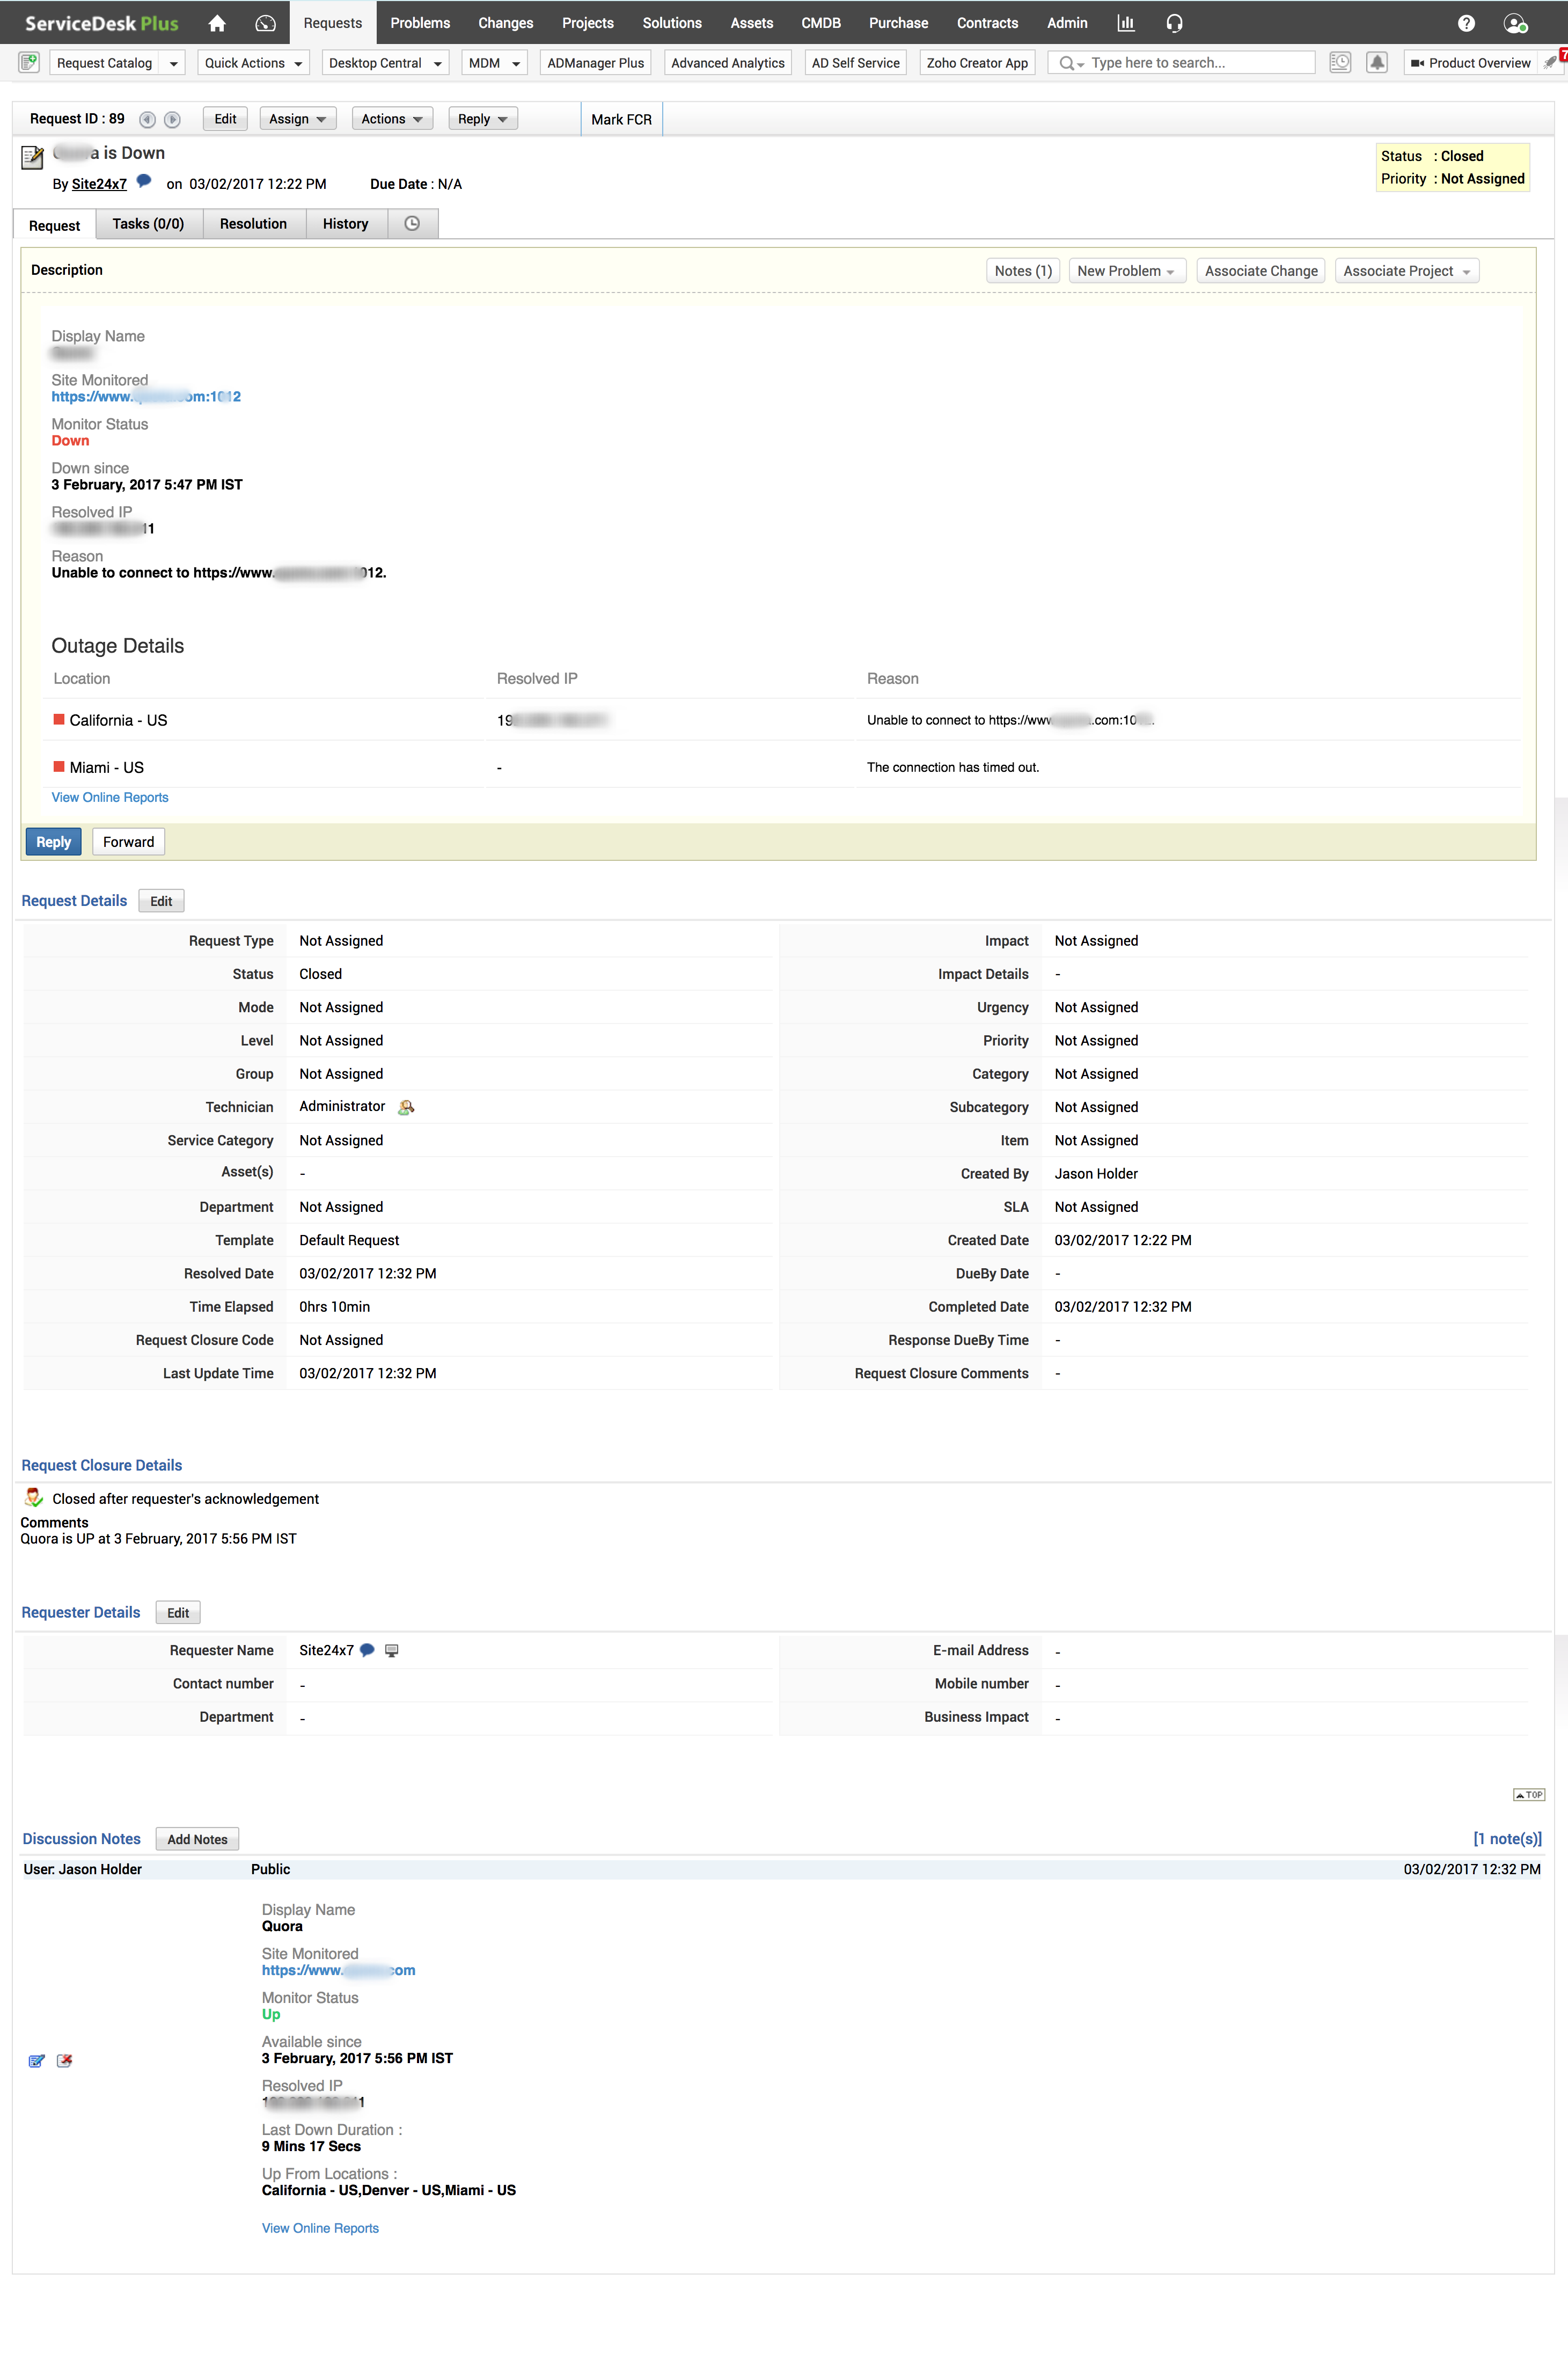1568x2354 pixels.
Task: Expand the New Problem dropdown
Action: click(1126, 270)
